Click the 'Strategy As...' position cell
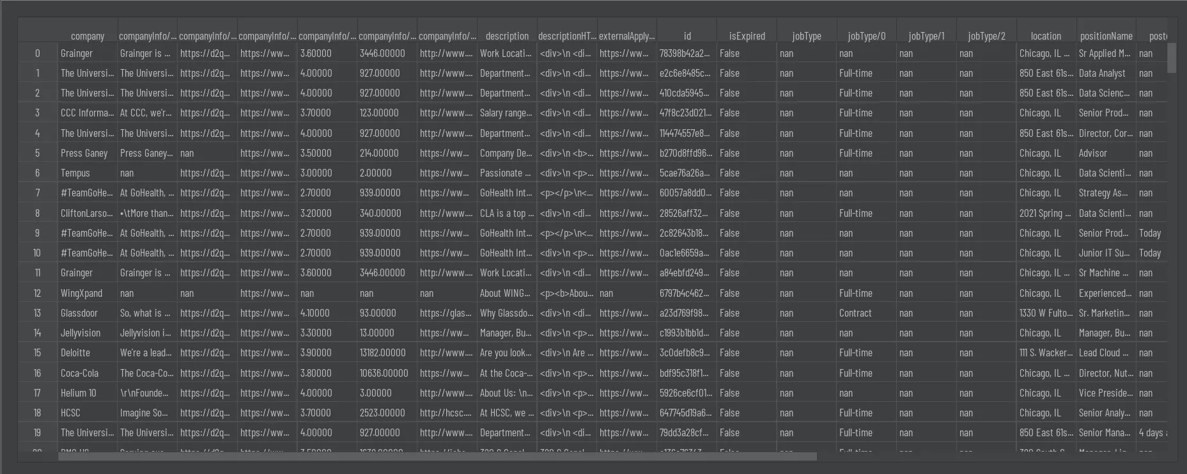 pyautogui.click(x=1106, y=193)
